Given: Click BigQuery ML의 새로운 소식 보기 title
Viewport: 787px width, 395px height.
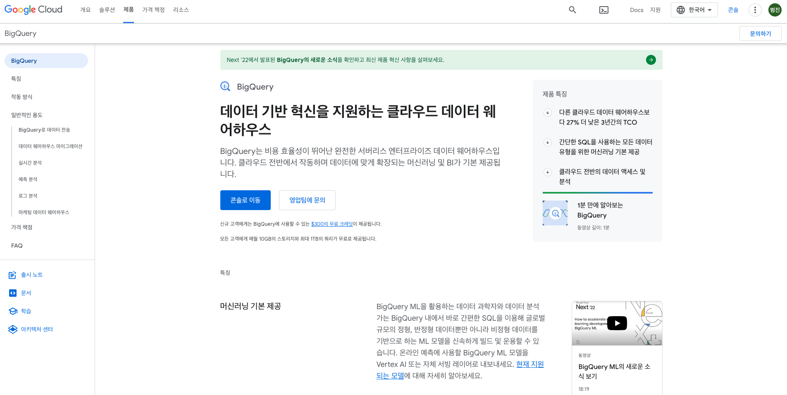Looking at the screenshot, I should 614,371.
